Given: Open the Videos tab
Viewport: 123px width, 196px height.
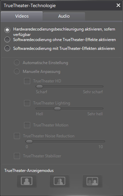Looking at the screenshot, I should point(22,16).
